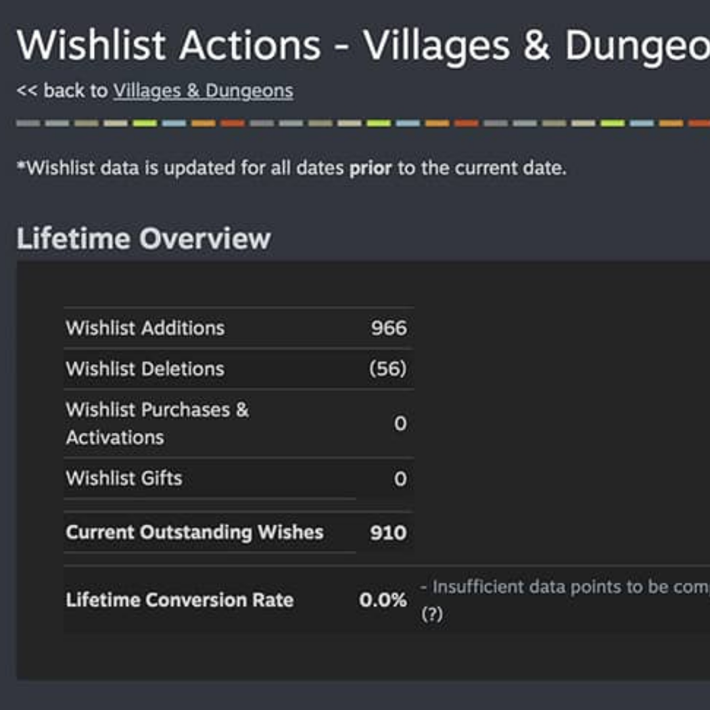Image resolution: width=710 pixels, height=710 pixels.
Task: Click the Wishlist Gifts row label
Action: 124,478
